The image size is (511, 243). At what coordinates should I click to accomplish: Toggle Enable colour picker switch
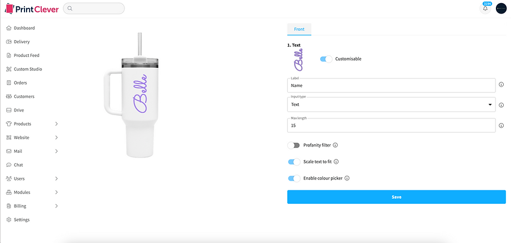click(x=294, y=178)
